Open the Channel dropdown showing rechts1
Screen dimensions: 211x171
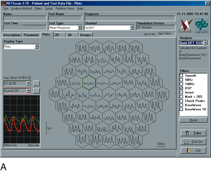pos(132,28)
